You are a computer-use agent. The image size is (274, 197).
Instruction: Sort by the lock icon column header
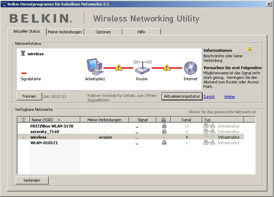tap(164, 120)
